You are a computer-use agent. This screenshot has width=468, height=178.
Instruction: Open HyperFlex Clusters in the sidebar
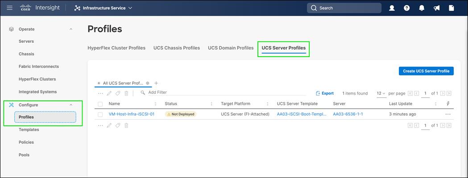(x=37, y=79)
